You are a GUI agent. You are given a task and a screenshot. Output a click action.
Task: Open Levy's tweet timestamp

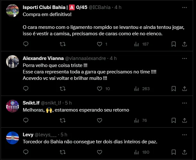(64, 135)
